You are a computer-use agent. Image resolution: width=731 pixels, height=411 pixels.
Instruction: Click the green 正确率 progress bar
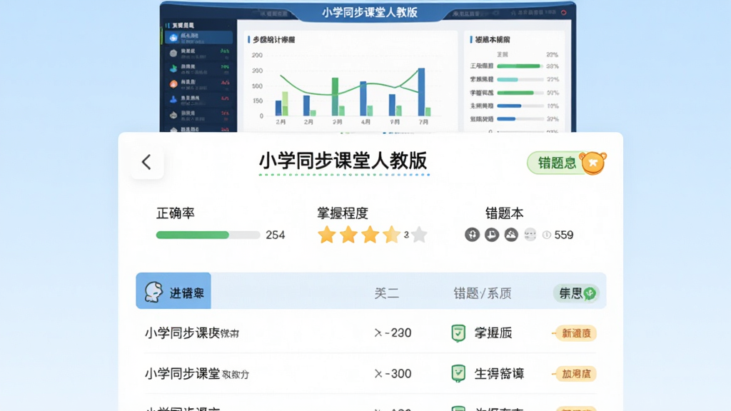pos(208,235)
